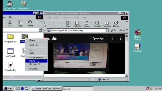Click the Start button
This screenshot has height=91, width=162.
point(8,88)
